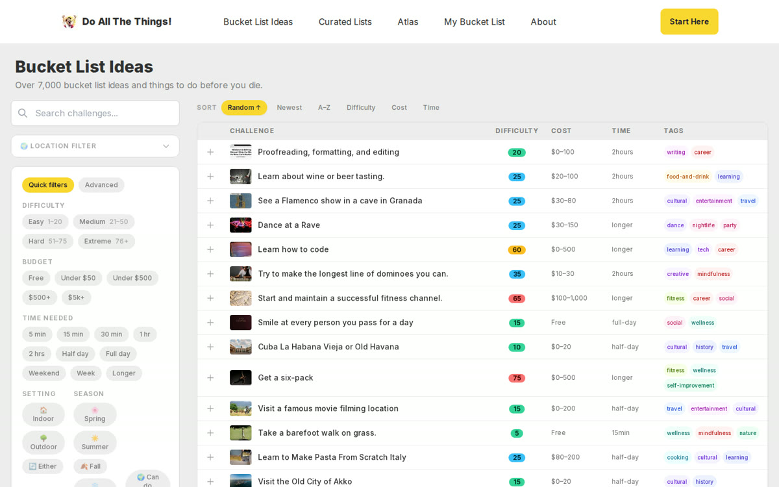Toggle the Easy 1–20 difficulty filter
The height and width of the screenshot is (487, 779).
tap(45, 222)
